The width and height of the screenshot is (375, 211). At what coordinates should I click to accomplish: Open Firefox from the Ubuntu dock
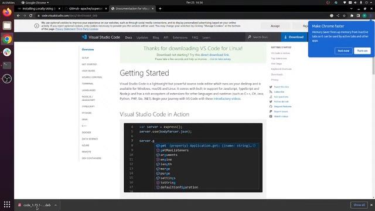click(7, 12)
